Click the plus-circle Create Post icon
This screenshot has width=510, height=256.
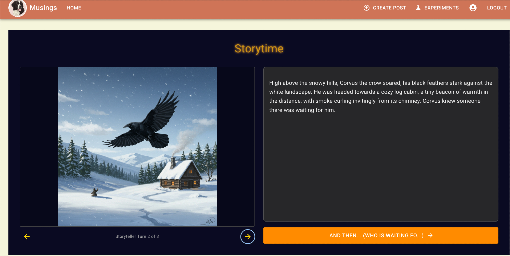tap(366, 8)
